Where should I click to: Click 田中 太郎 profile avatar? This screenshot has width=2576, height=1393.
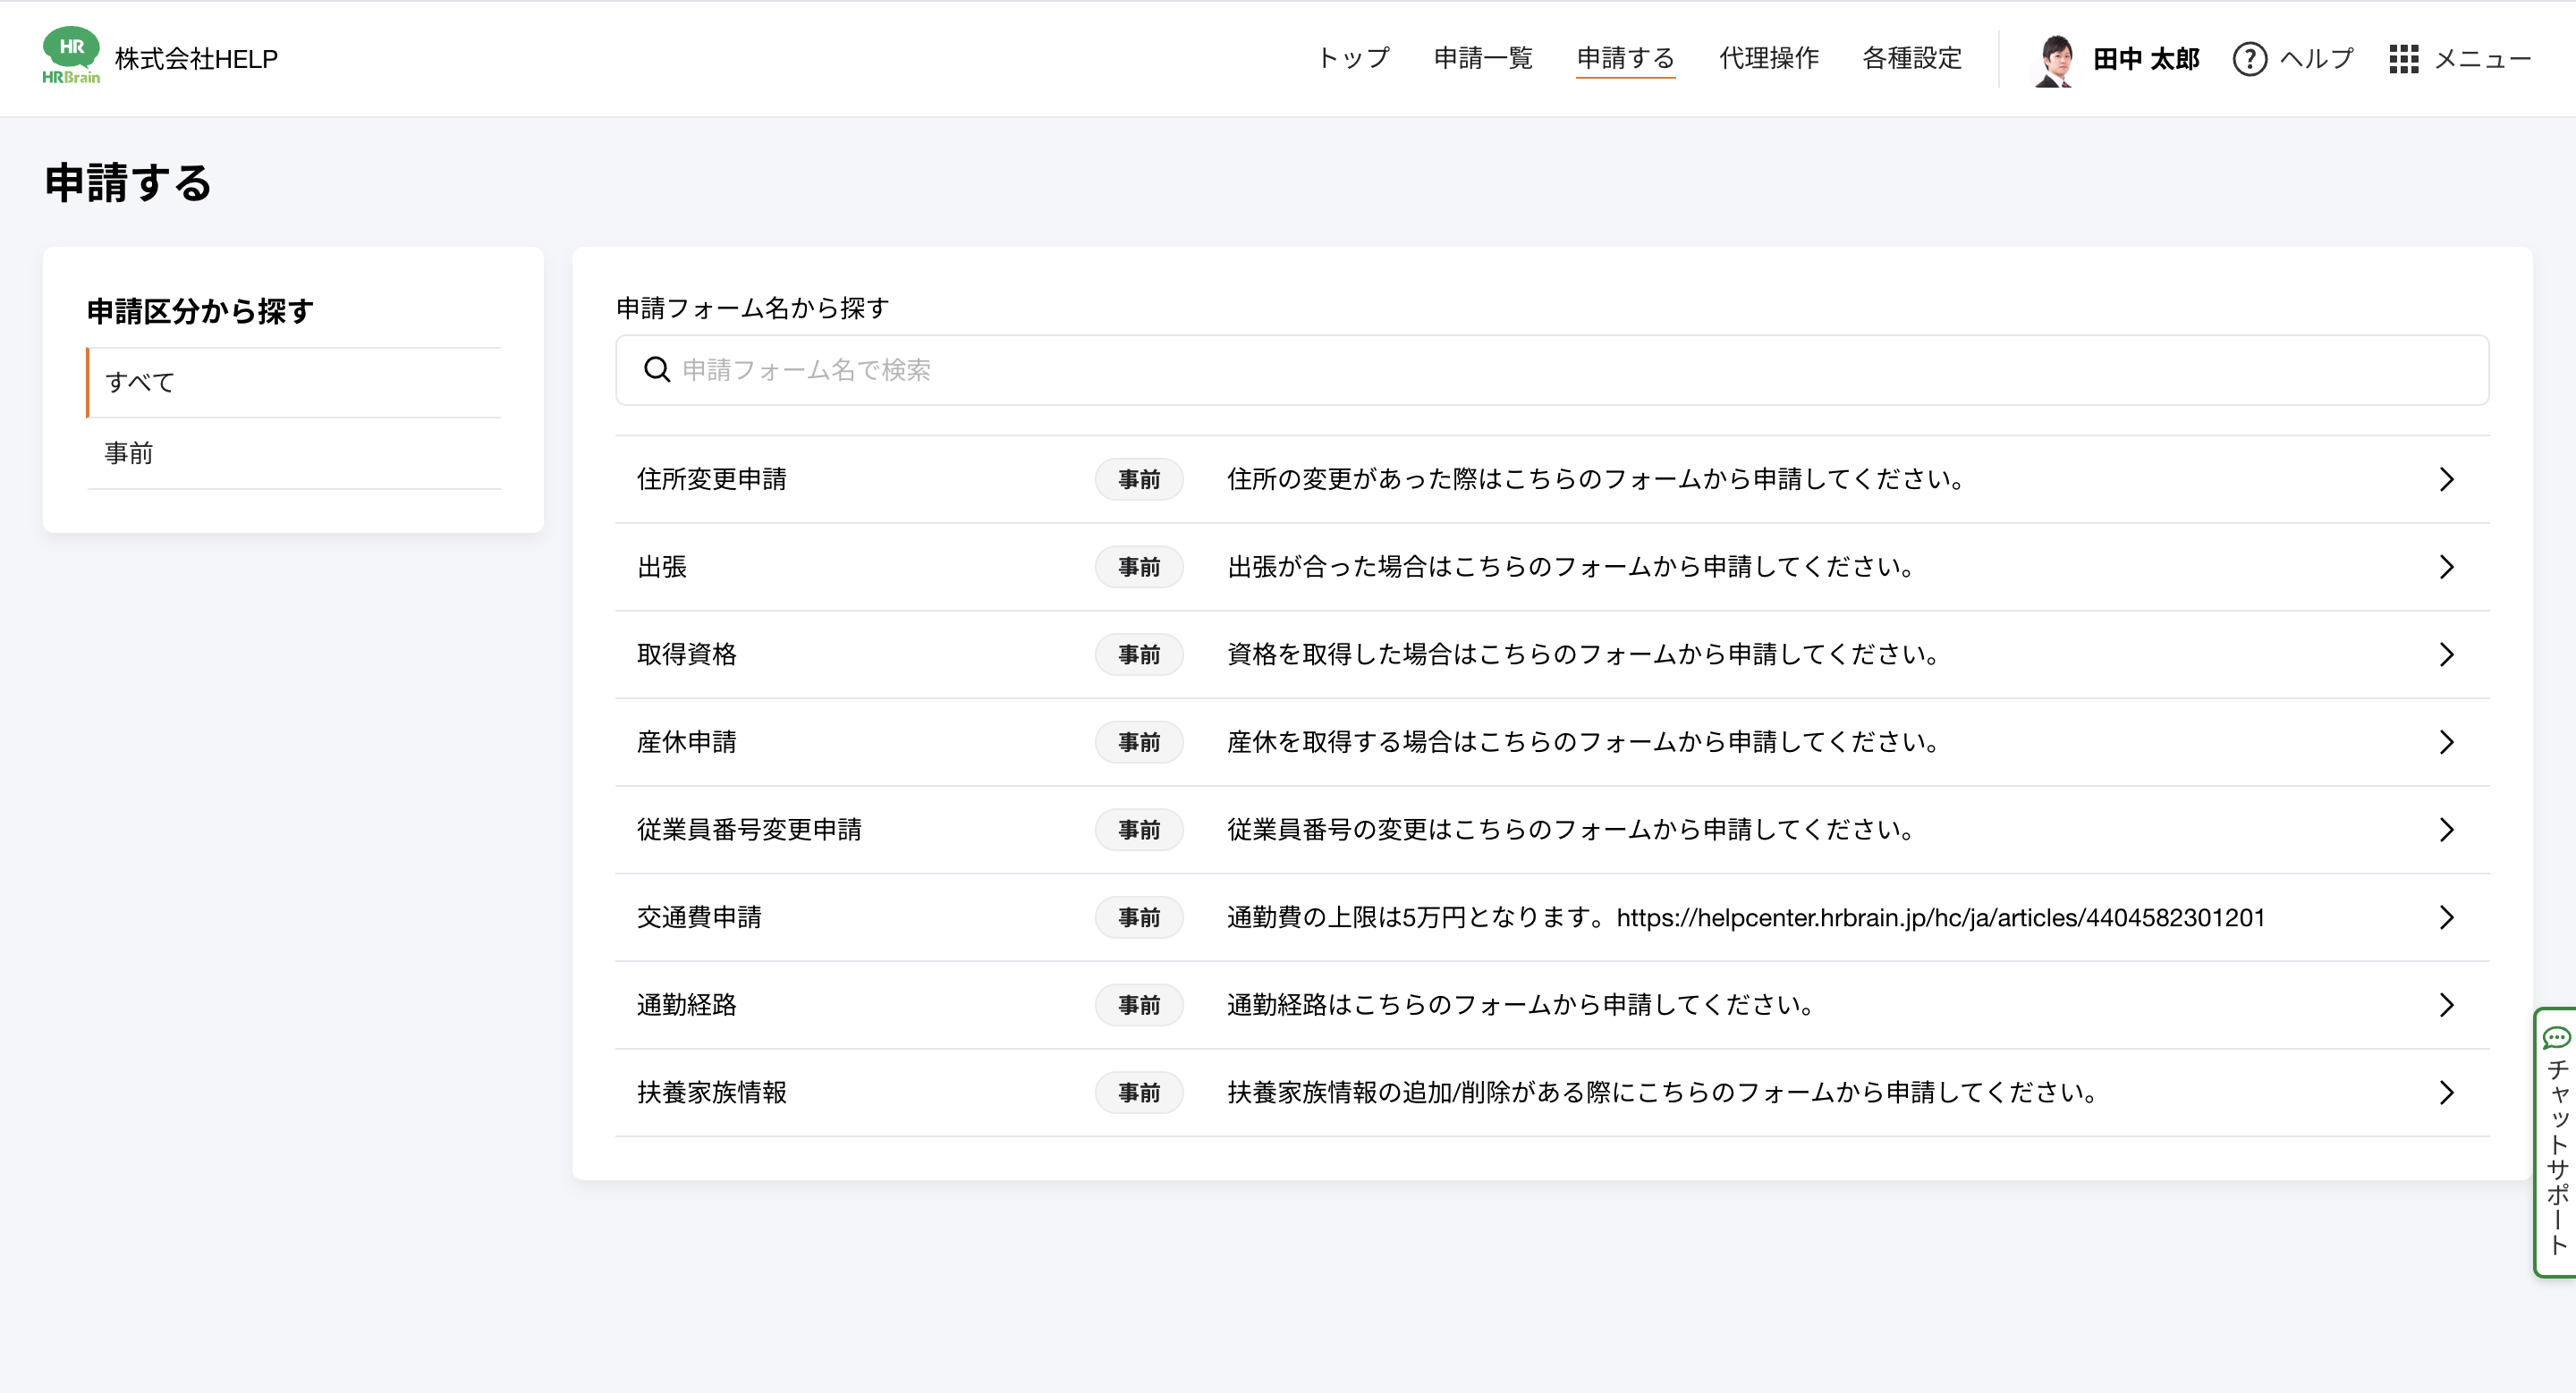pos(2055,59)
